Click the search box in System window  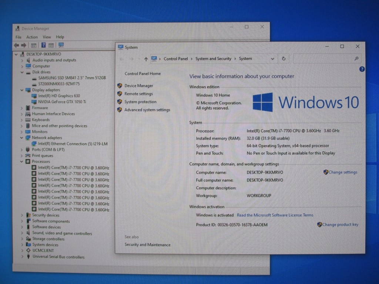click(326, 59)
